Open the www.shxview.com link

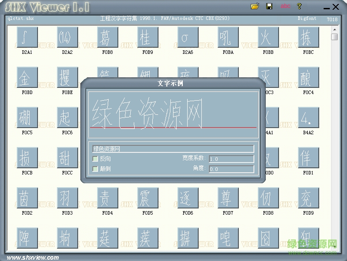click(x=33, y=257)
